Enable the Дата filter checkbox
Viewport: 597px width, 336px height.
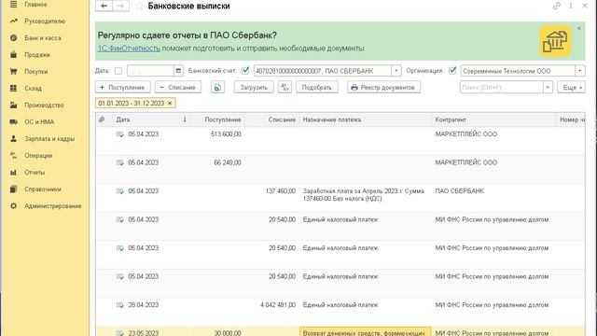click(118, 71)
